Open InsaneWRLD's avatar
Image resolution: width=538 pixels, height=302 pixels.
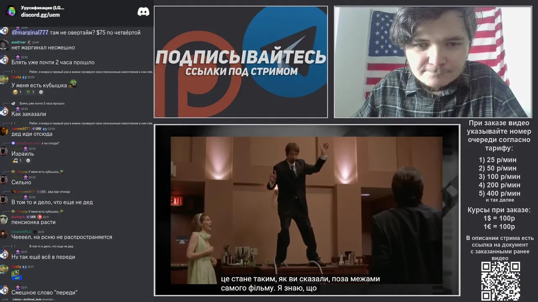[4, 234]
